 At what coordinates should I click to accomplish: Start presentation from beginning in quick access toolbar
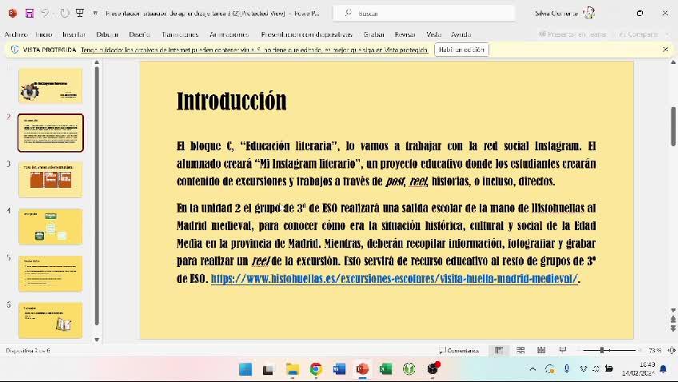pos(80,14)
